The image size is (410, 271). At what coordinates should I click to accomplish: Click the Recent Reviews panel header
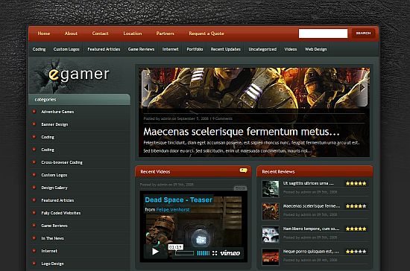pos(315,171)
